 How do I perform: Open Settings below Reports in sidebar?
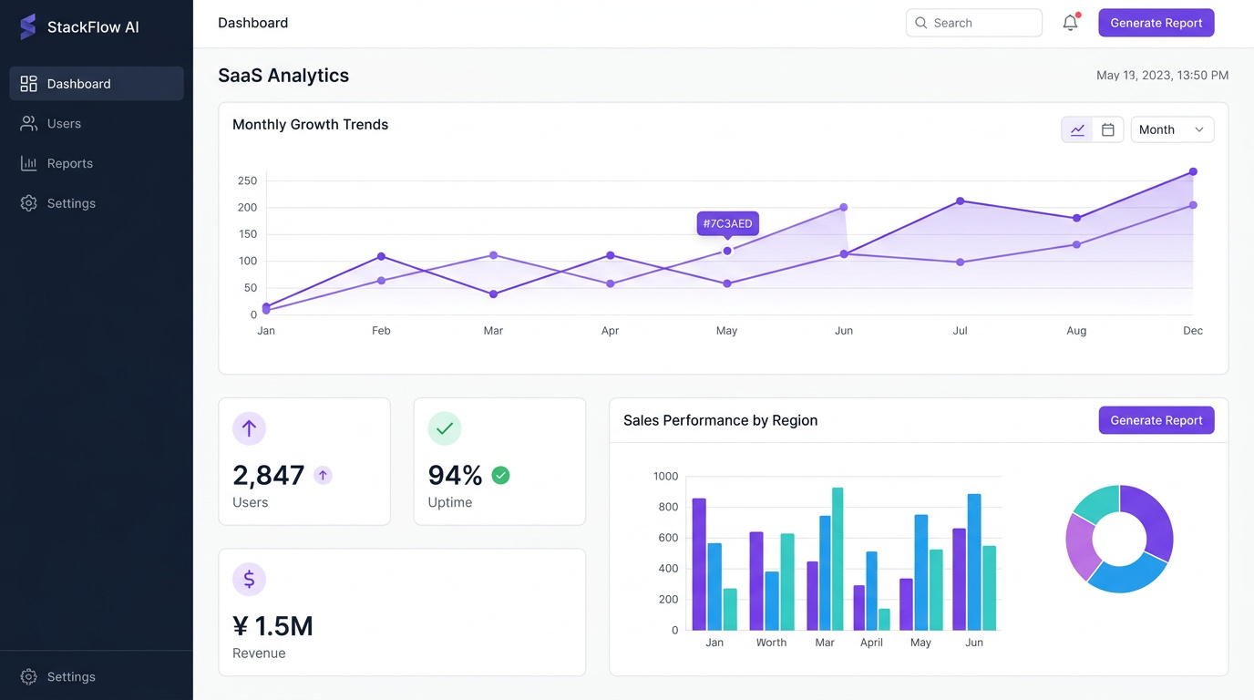pos(97,203)
